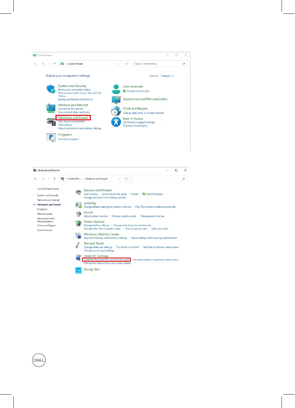Click 'View network status and tasks'

74,112
